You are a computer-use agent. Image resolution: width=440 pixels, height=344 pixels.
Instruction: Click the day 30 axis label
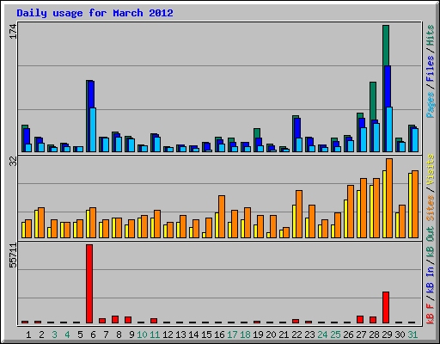point(400,335)
